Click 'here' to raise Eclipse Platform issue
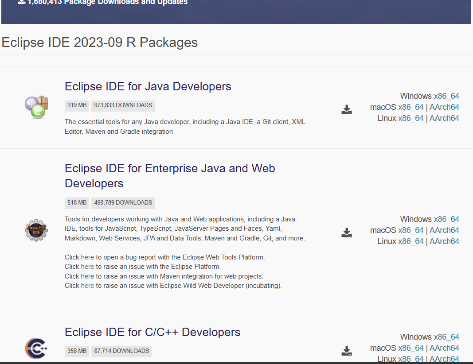The height and width of the screenshot is (364, 473). click(87, 267)
